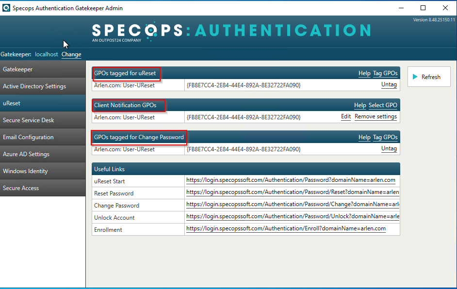Viewport: 457px width, 289px height.
Task: Click the Specops app icon in title bar
Action: pyautogui.click(x=6, y=8)
